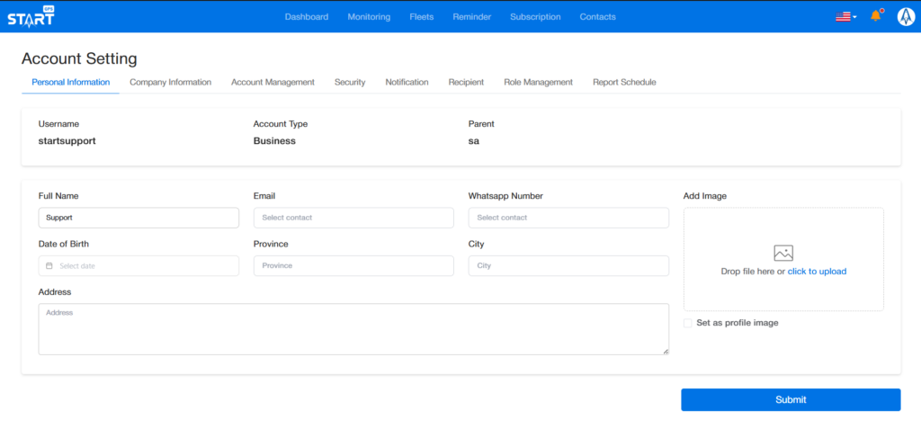Image resolution: width=921 pixels, height=438 pixels.
Task: Open the user profile avatar icon
Action: (905, 16)
